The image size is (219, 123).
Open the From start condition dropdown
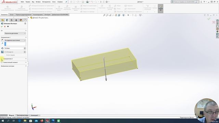[x=15, y=33]
